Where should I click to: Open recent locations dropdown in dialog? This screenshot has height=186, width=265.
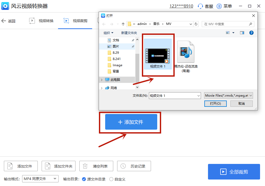pyautogui.click(x=118, y=24)
